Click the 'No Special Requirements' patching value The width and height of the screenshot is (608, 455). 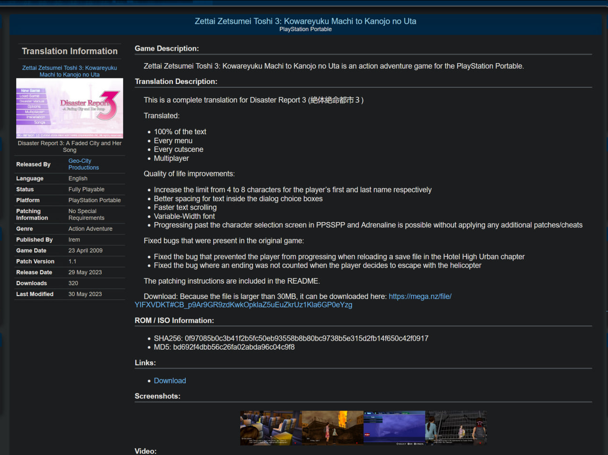(x=86, y=214)
